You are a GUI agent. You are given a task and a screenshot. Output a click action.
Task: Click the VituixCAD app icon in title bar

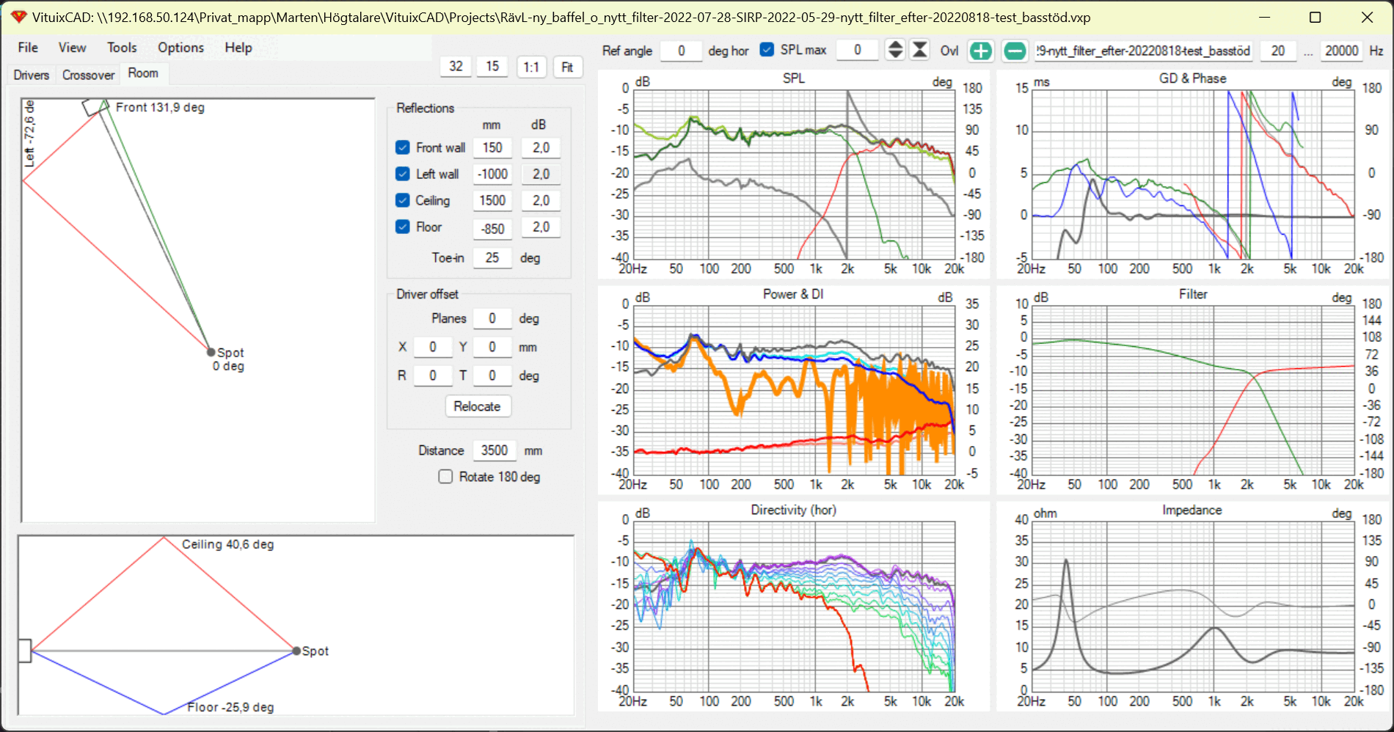pyautogui.click(x=18, y=17)
